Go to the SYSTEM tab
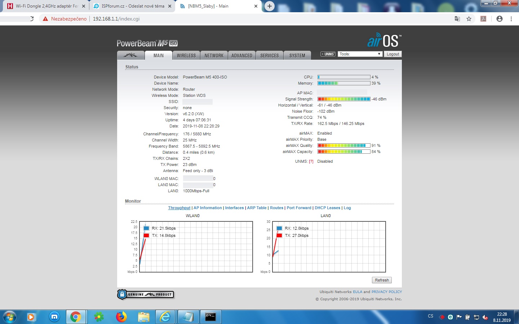 click(297, 55)
